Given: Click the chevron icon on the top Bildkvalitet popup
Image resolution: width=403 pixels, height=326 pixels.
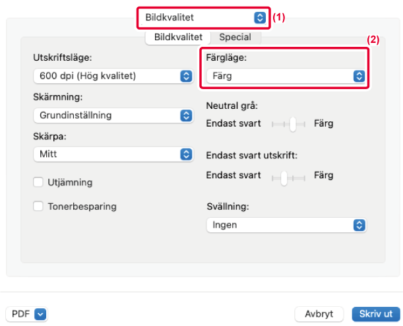Looking at the screenshot, I should tap(260, 17).
